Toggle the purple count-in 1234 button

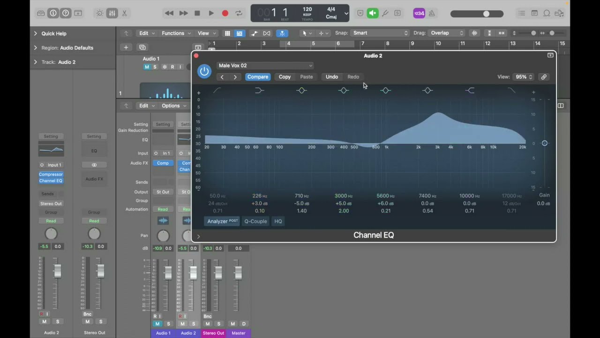click(419, 13)
